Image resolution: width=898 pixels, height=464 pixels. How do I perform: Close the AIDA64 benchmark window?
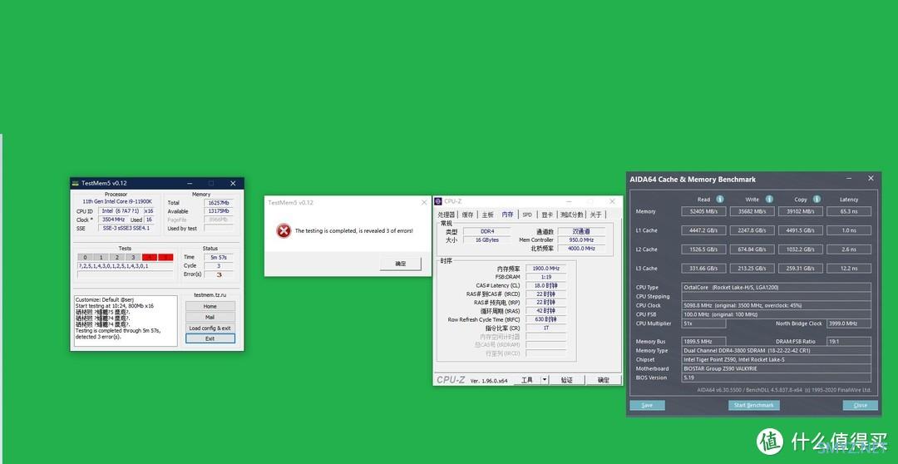[x=871, y=179]
